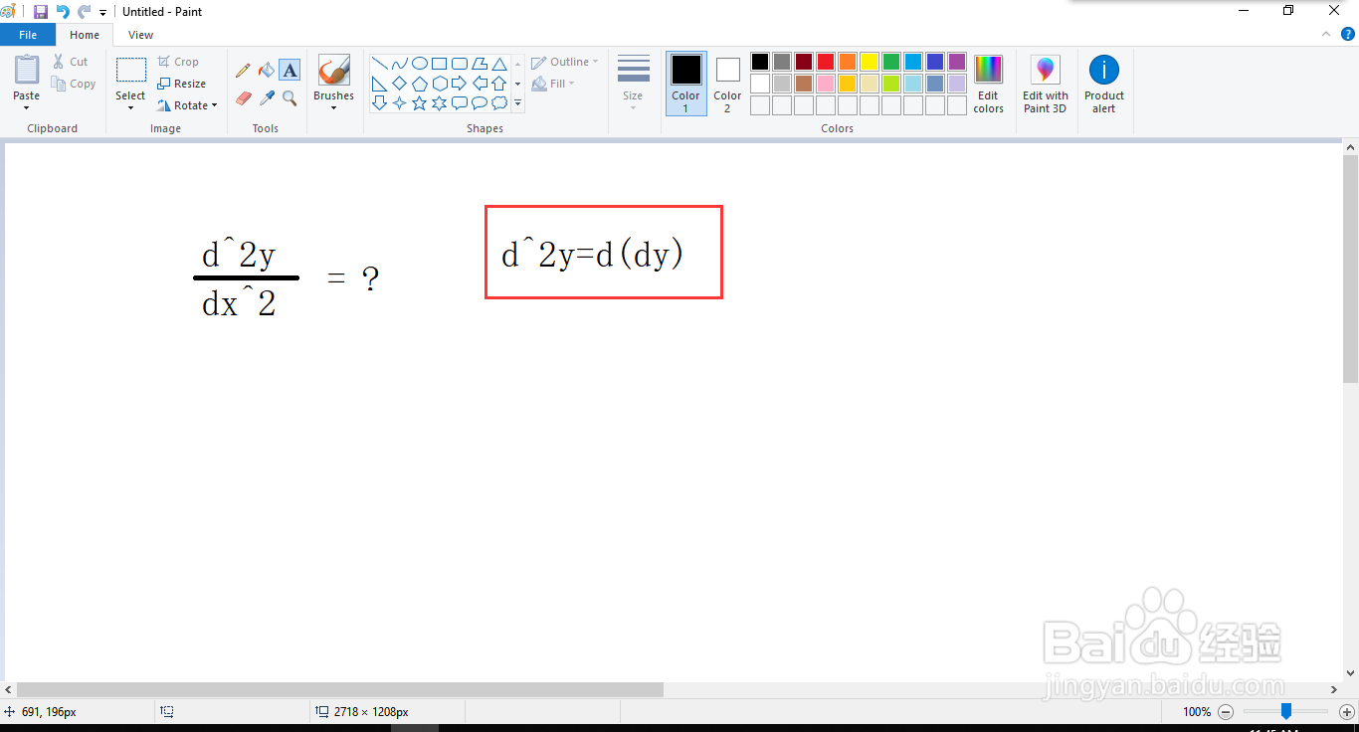
Task: Select the red color swatch
Action: pos(824,61)
